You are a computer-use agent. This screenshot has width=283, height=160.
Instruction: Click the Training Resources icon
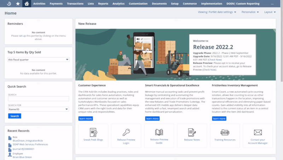(225, 132)
